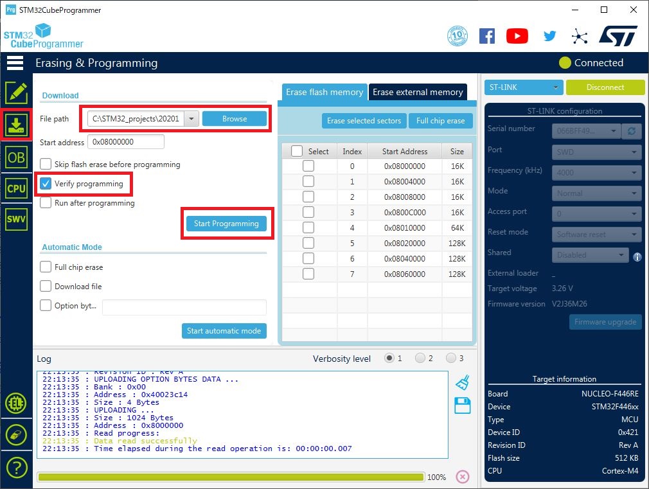Enable Run after programming option

coord(46,203)
